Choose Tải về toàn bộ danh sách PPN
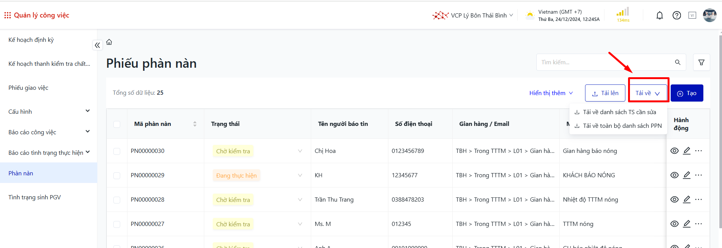Viewport: 722px width, 248px height. click(622, 126)
